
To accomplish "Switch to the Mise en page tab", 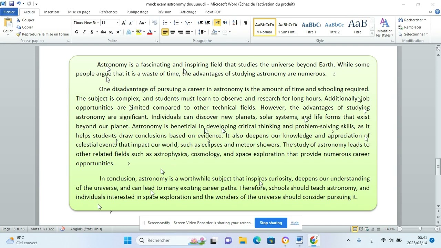I will 79,12.
